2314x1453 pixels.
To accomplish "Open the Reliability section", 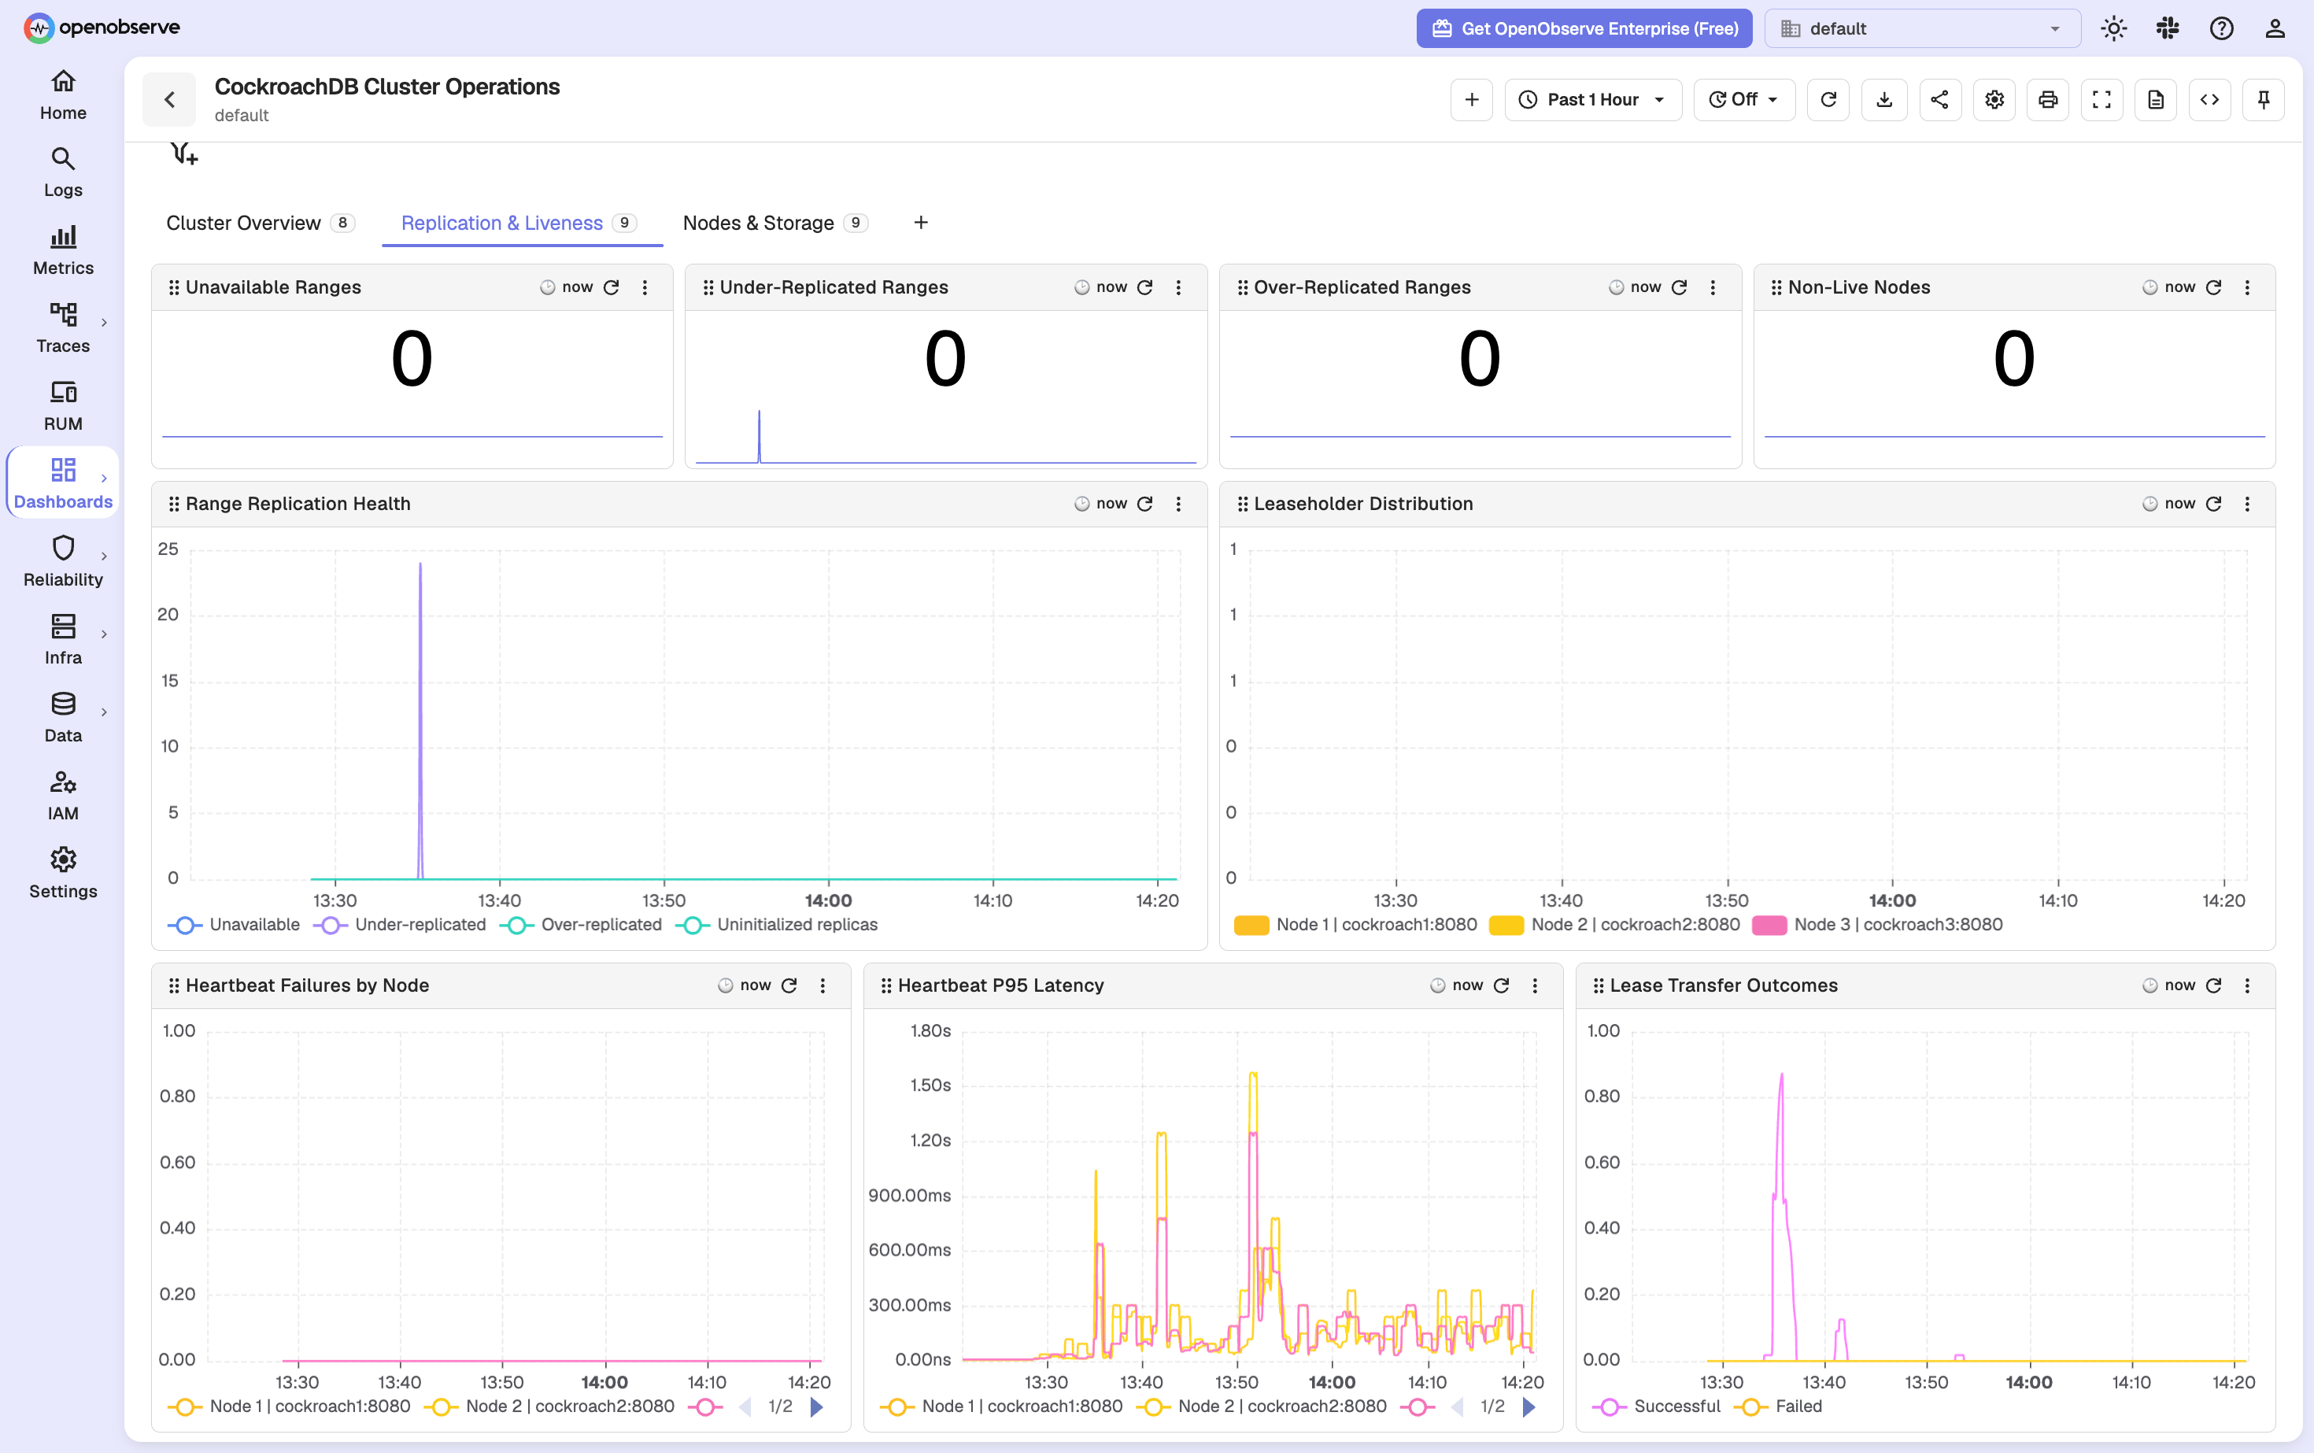I will tap(64, 562).
